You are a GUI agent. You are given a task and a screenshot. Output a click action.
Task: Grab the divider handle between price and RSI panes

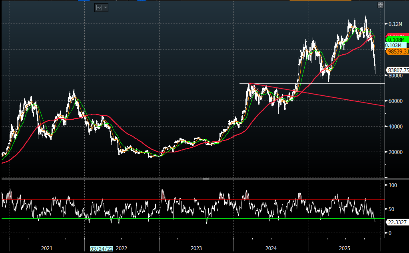coord(205,179)
